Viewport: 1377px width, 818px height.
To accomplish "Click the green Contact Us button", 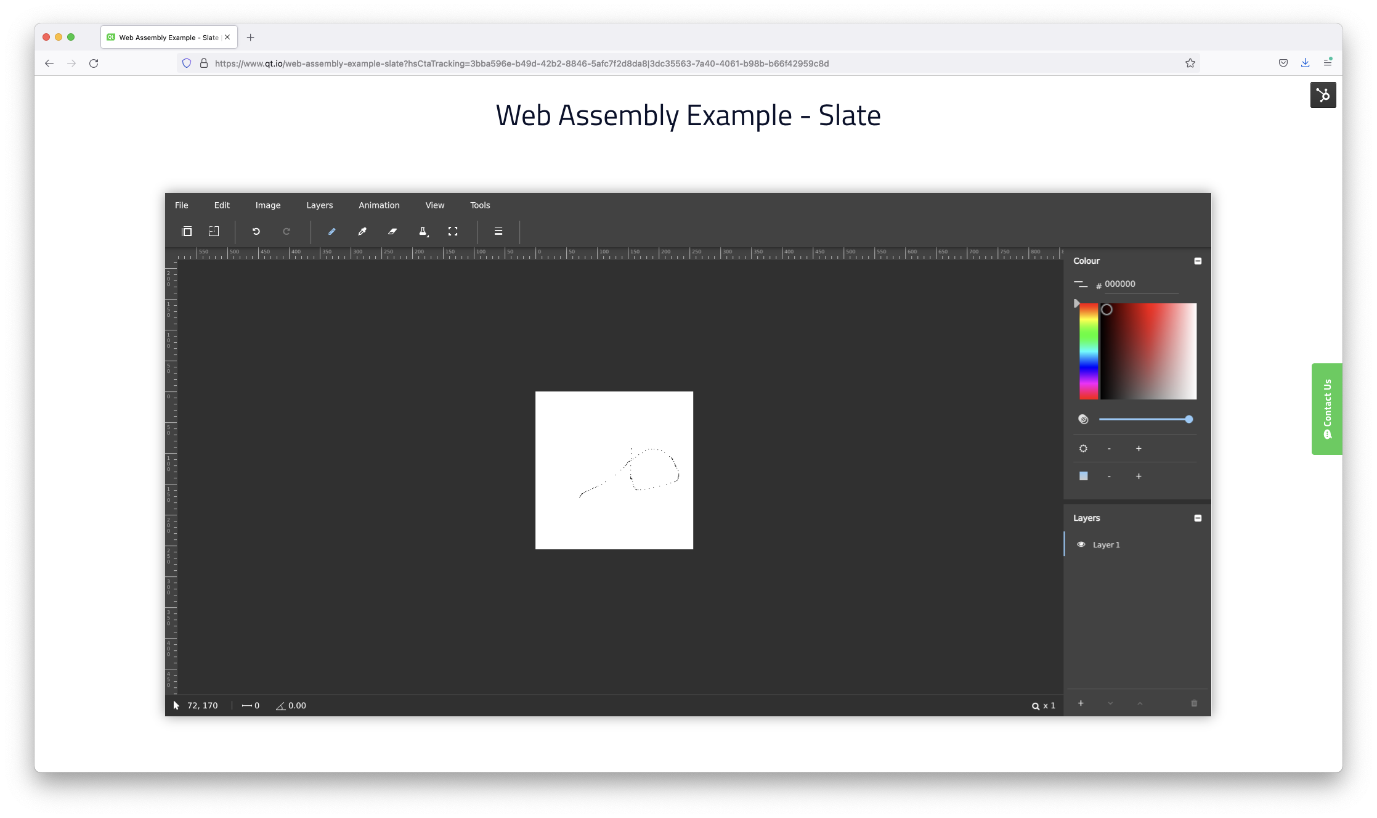I will click(x=1326, y=409).
